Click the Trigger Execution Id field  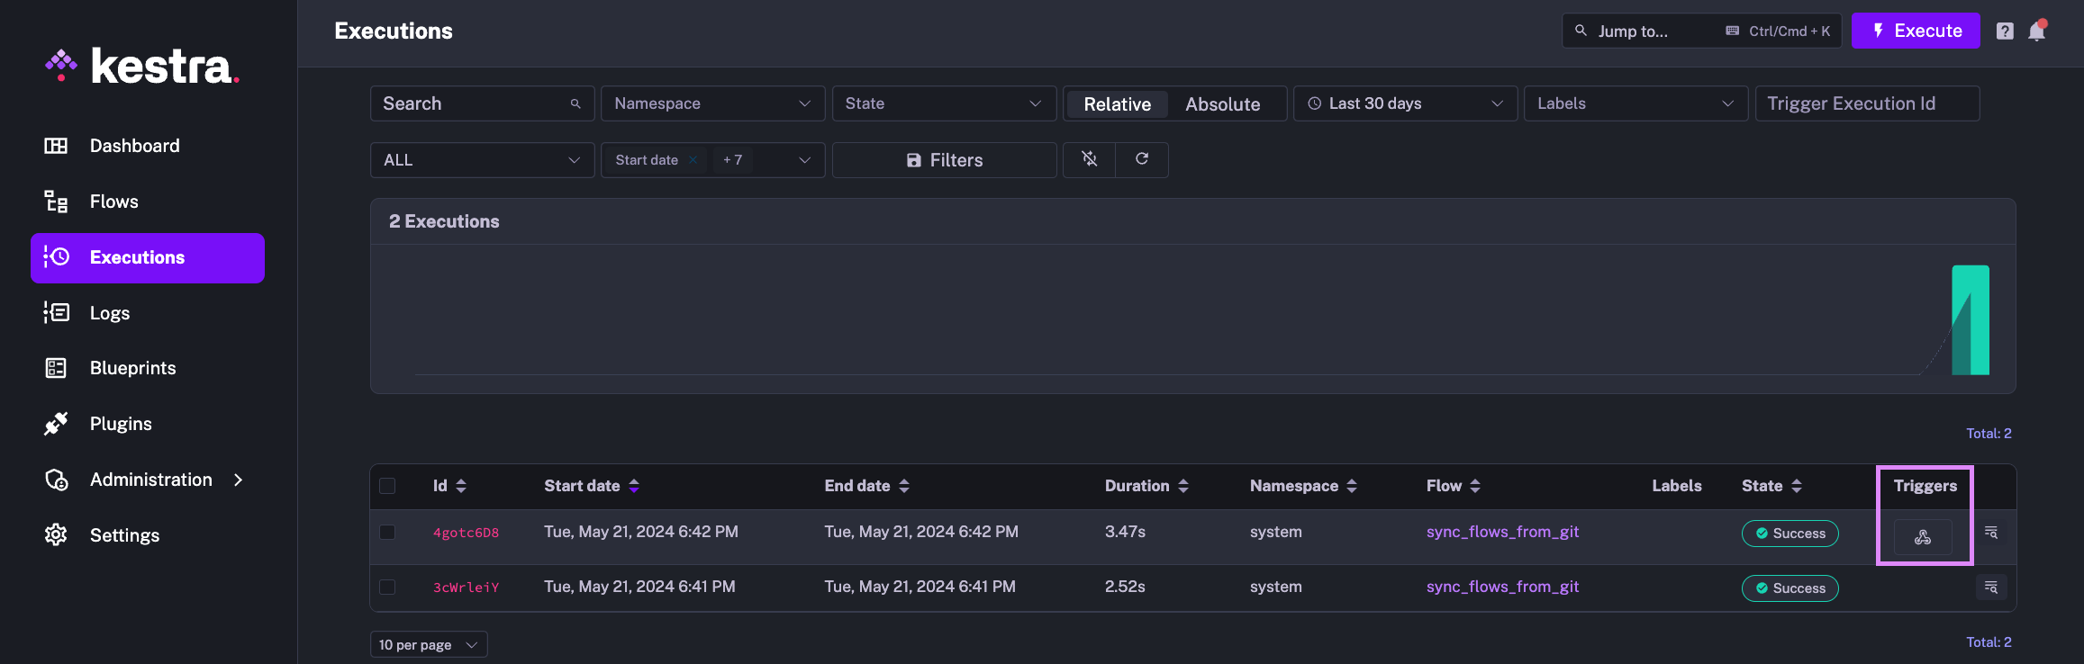coord(1866,103)
